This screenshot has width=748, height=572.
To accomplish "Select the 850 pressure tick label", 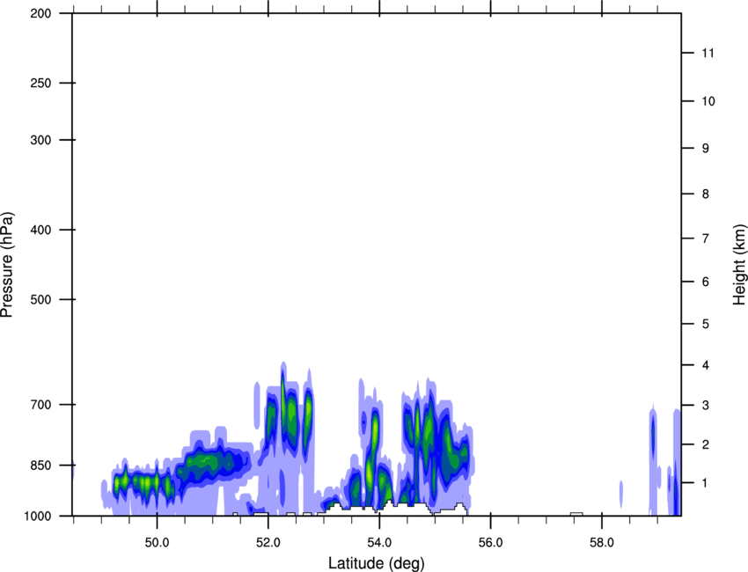I will [x=40, y=465].
